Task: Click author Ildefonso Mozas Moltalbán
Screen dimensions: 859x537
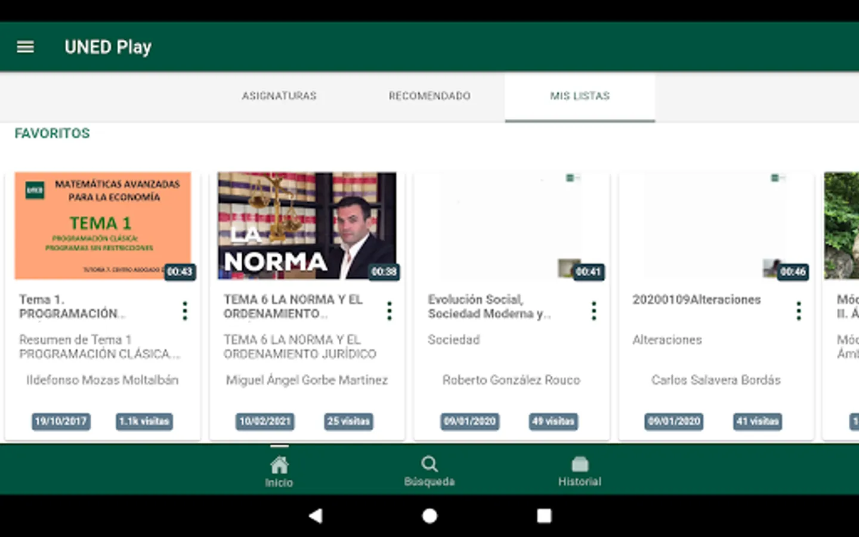Action: [x=103, y=380]
